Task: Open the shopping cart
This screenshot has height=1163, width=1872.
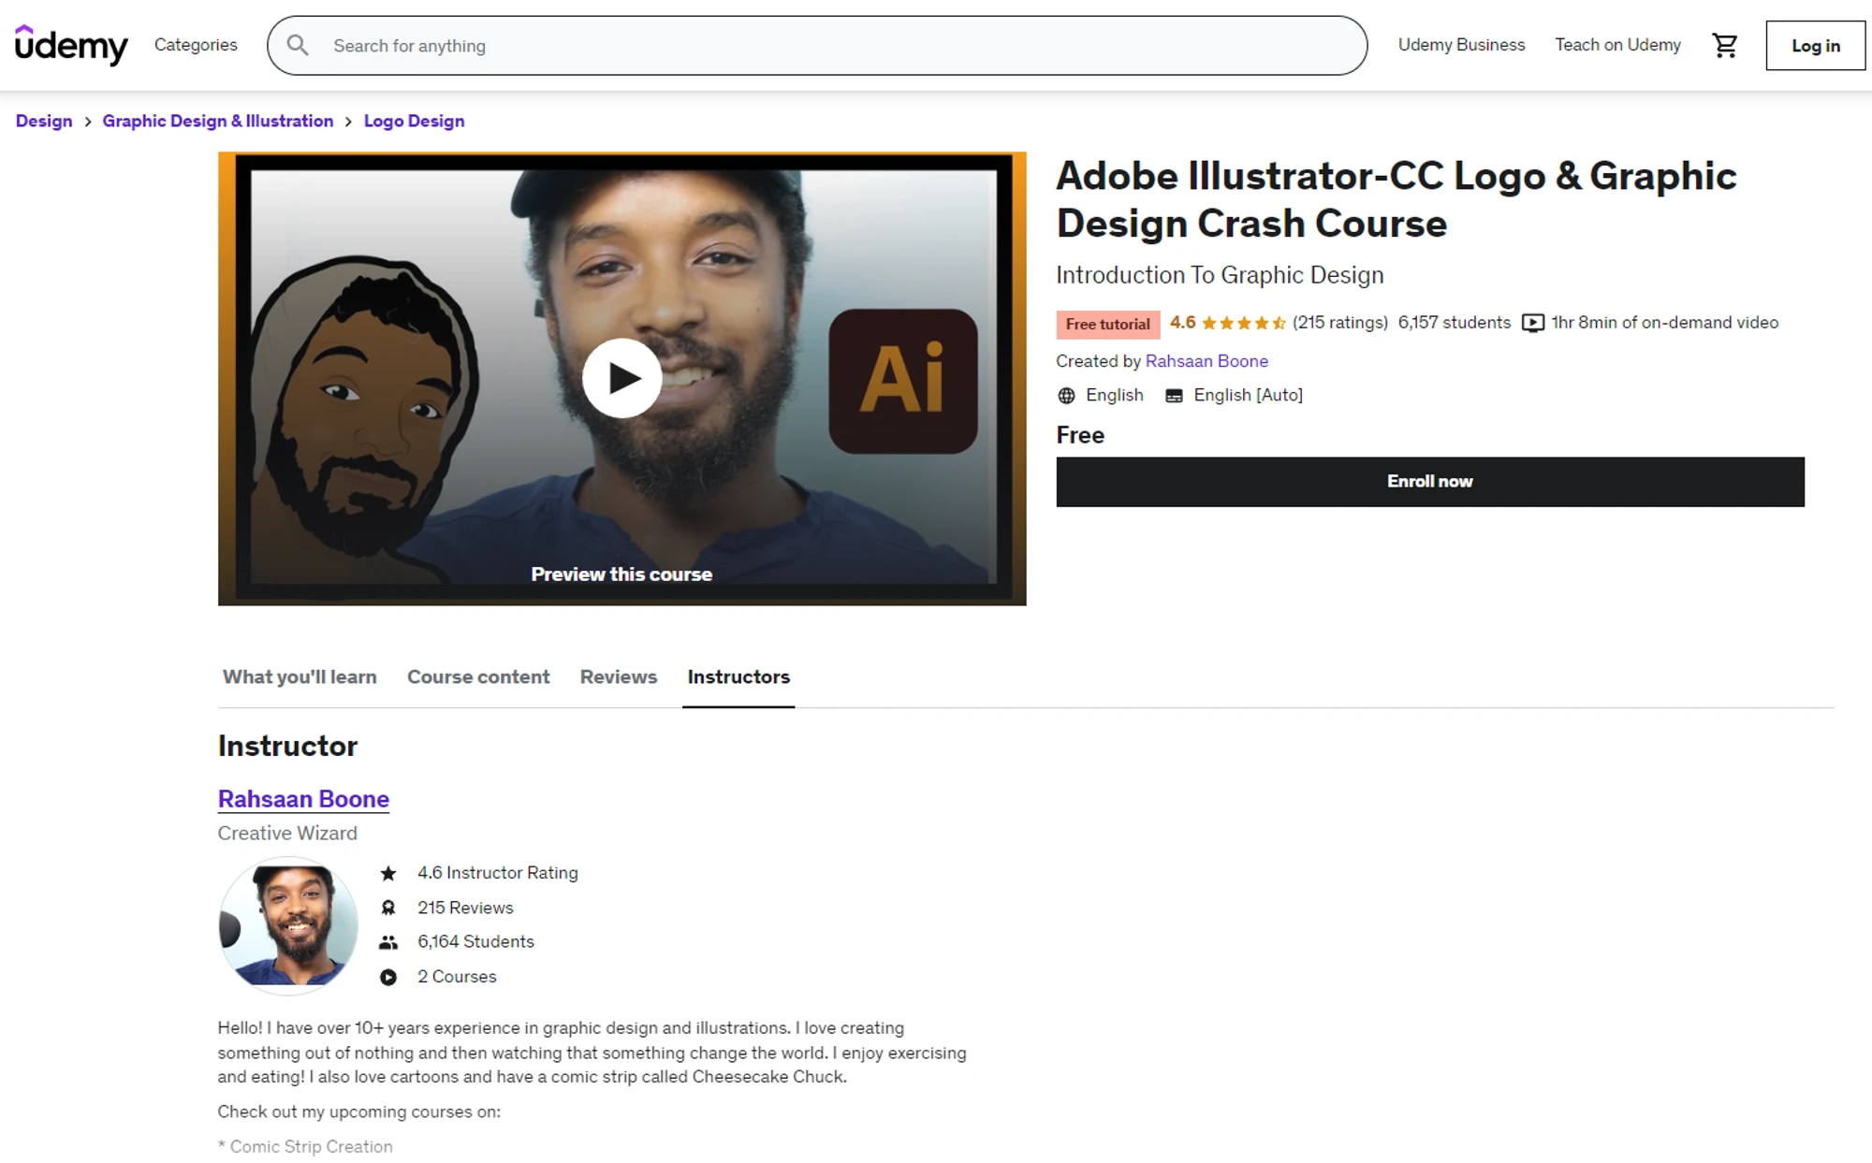Action: [x=1725, y=44]
